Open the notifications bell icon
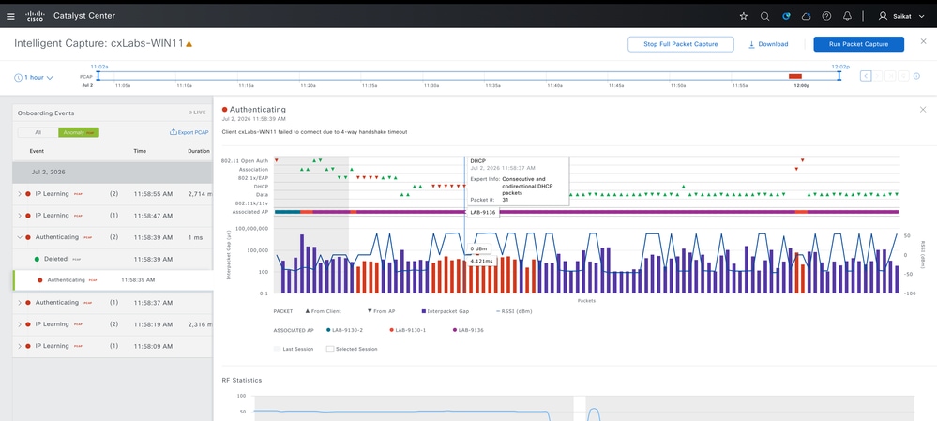The width and height of the screenshot is (937, 421). pos(847,16)
